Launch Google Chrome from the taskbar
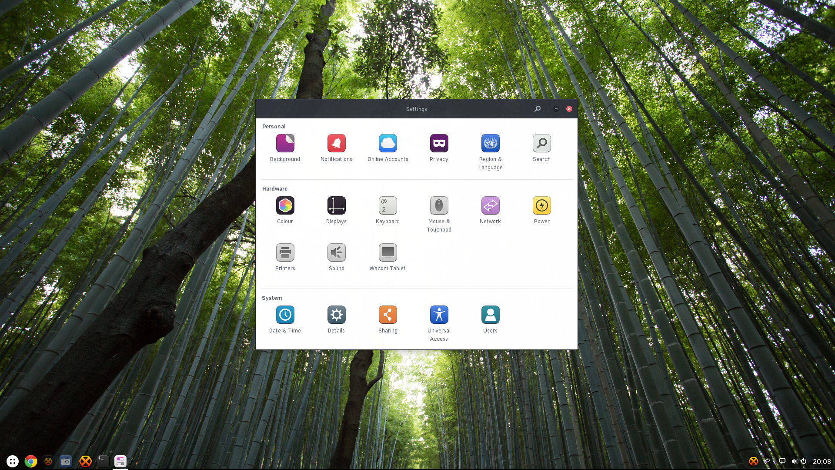Image resolution: width=835 pixels, height=470 pixels. pyautogui.click(x=31, y=461)
